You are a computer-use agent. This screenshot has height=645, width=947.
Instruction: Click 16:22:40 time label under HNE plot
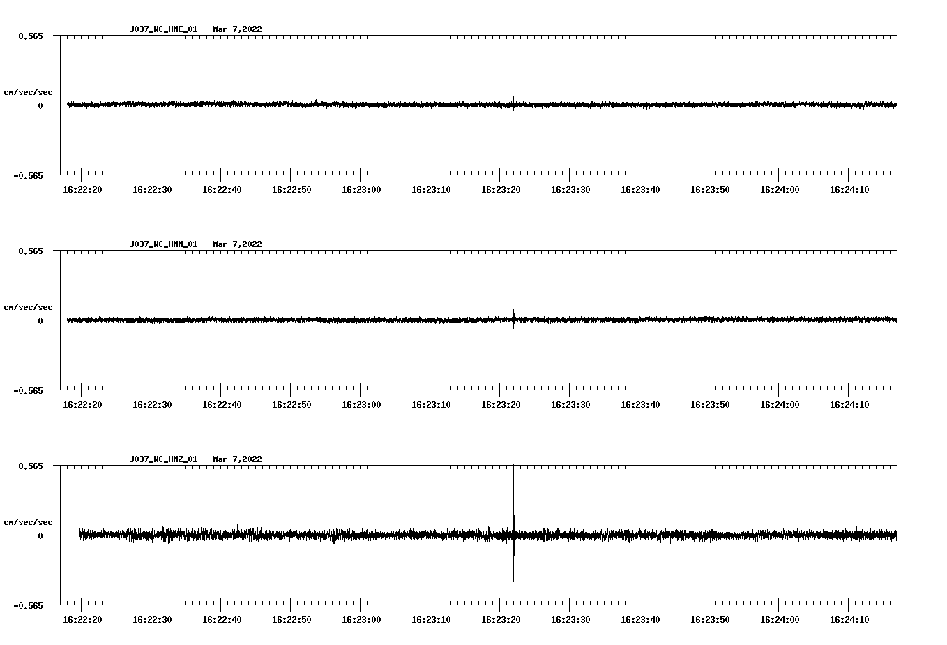click(221, 189)
